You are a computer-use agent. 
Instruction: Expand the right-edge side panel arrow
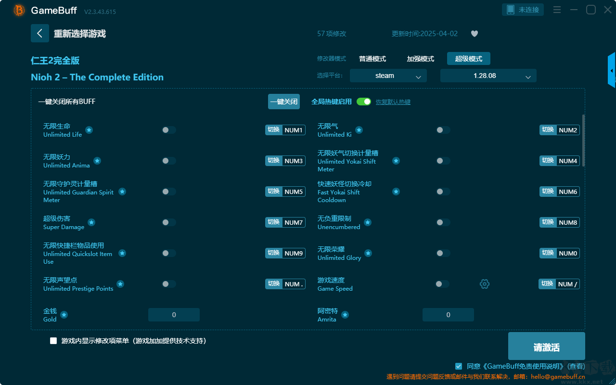pyautogui.click(x=612, y=70)
